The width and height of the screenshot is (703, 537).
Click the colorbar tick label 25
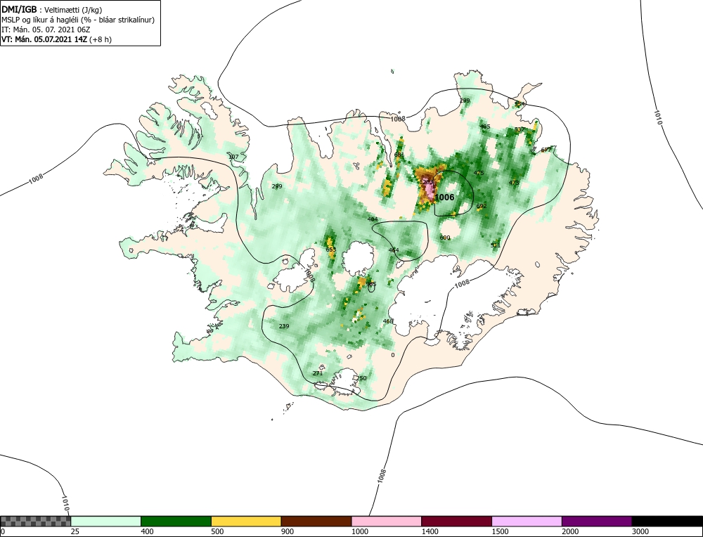(75, 531)
